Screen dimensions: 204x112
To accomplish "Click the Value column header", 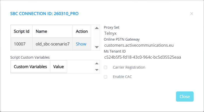I will (x=59, y=67).
